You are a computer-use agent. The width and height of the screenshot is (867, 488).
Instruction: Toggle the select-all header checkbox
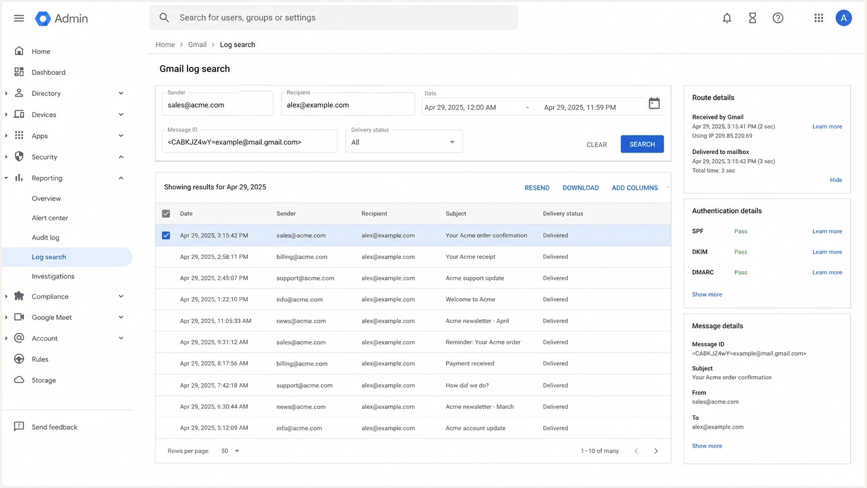coord(166,214)
